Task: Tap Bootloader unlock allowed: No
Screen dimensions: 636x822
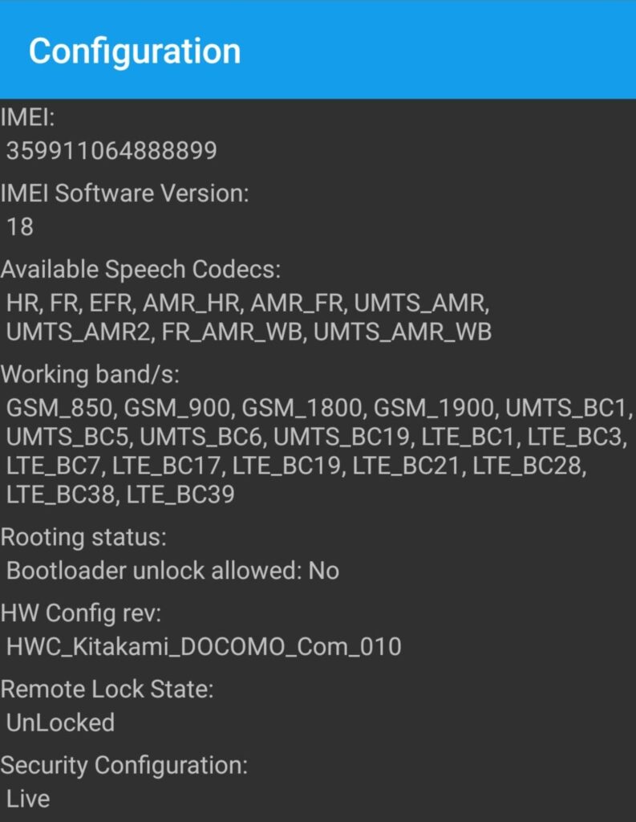Action: (x=173, y=571)
